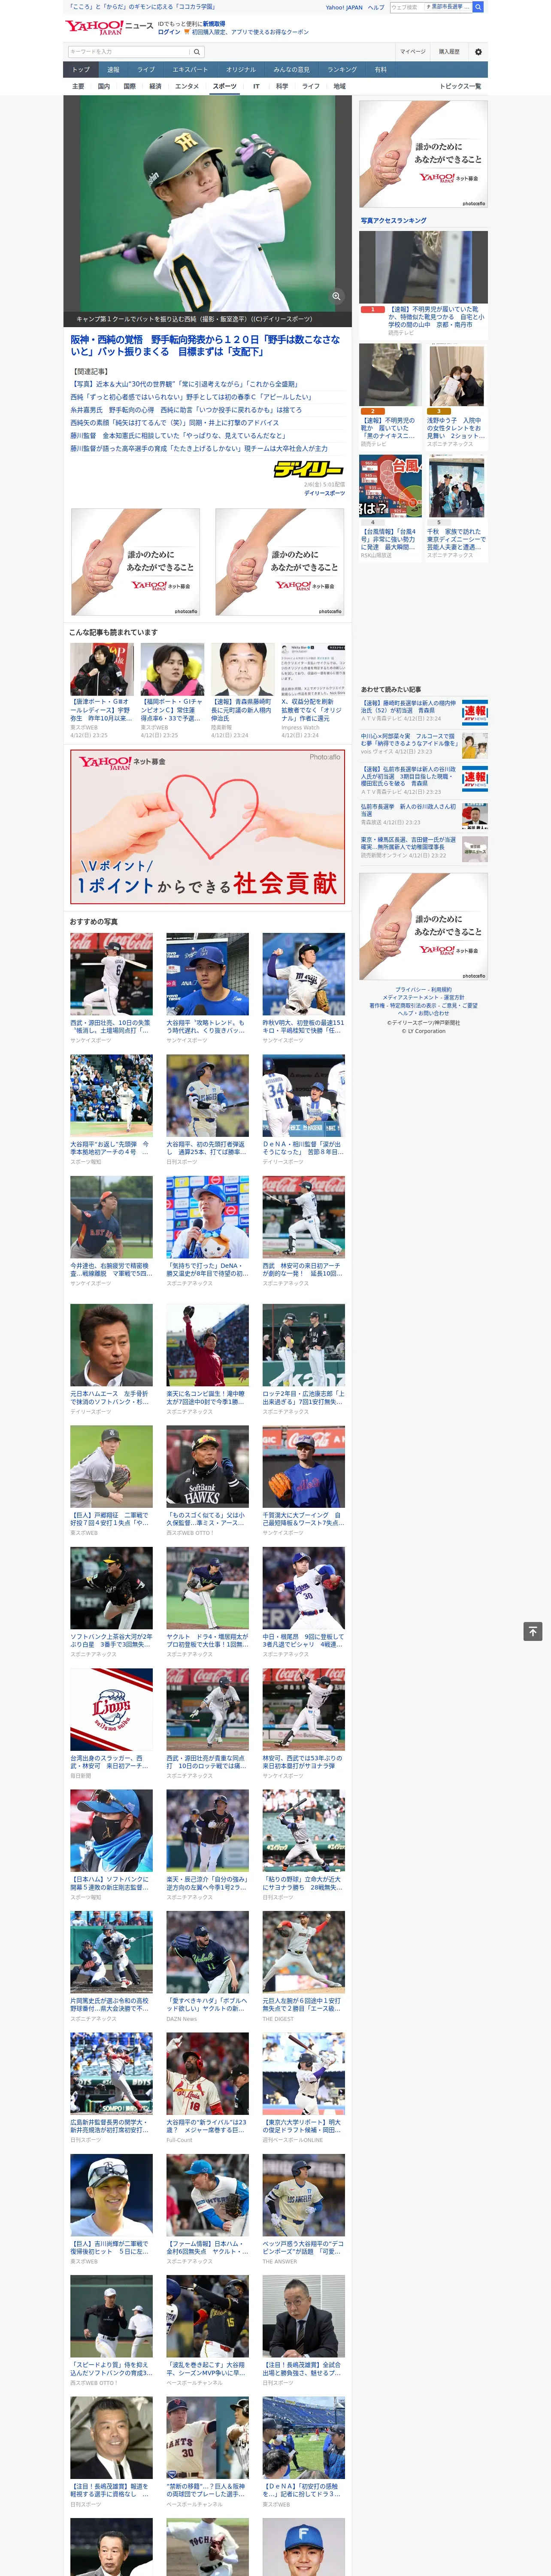Select the 経済 category
The image size is (551, 2576).
tap(155, 86)
